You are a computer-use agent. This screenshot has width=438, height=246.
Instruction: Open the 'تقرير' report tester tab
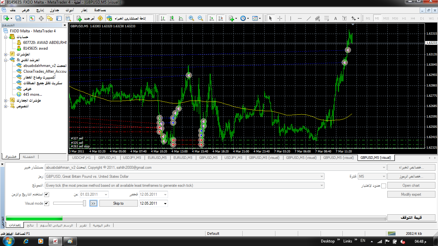[x=83, y=225]
